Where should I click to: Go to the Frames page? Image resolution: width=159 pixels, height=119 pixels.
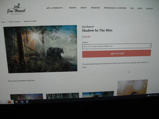pyautogui.click(x=73, y=8)
